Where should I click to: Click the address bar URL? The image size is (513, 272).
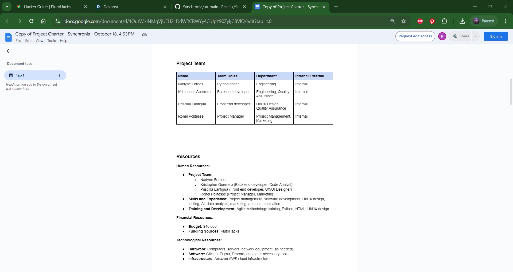click(x=168, y=21)
